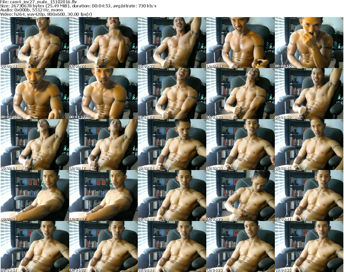Open the thumbnail stamped 00:00:11
This screenshot has width=344, height=272.
click(35, 43)
